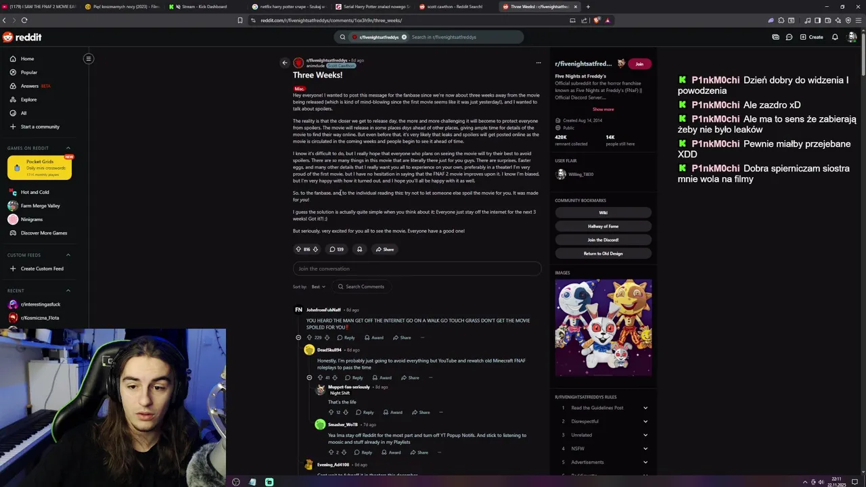866x487 pixels.
Task: Expand Show more in community description
Action: coord(603,109)
